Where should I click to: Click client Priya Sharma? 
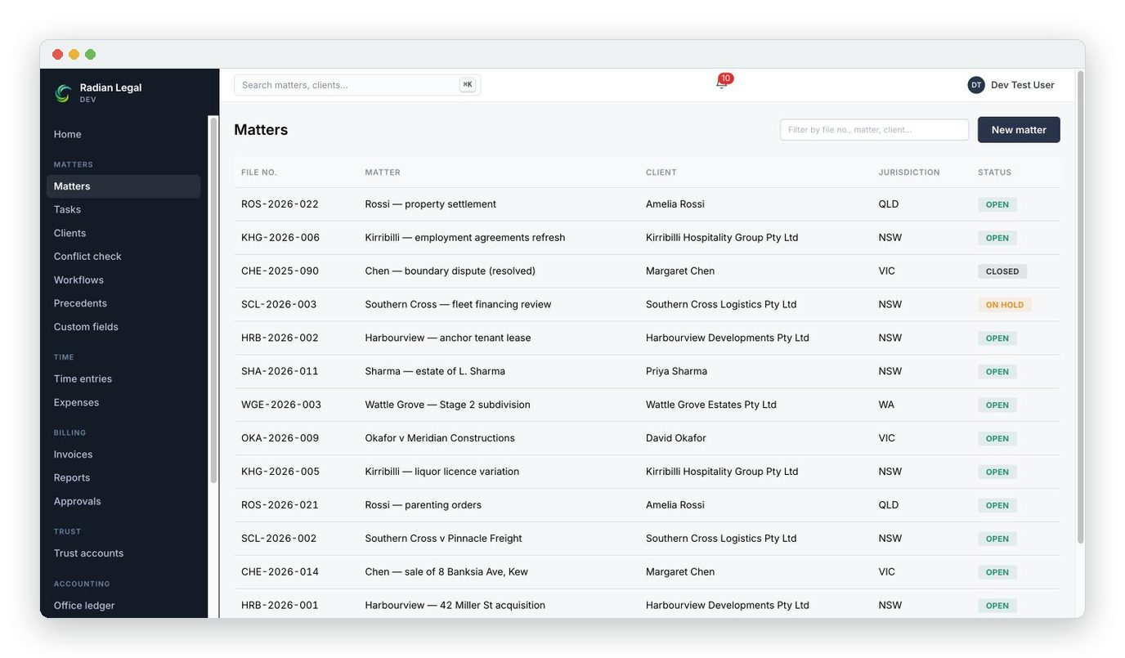676,372
